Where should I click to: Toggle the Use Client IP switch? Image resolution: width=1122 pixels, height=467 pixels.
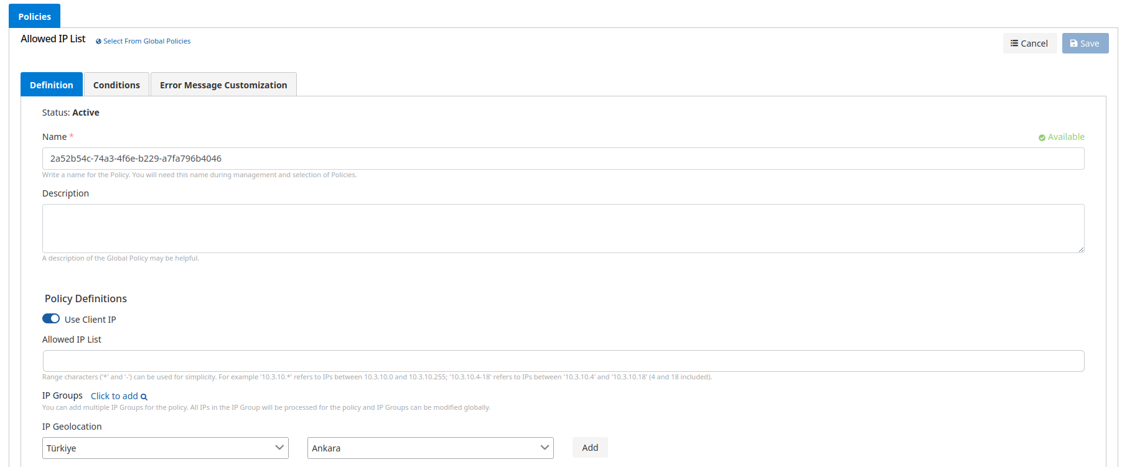pos(51,319)
